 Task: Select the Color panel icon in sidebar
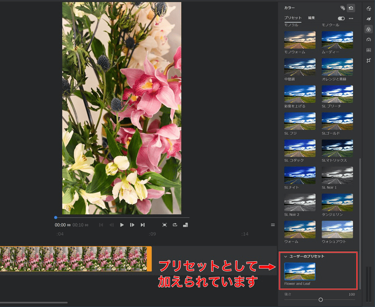368,29
